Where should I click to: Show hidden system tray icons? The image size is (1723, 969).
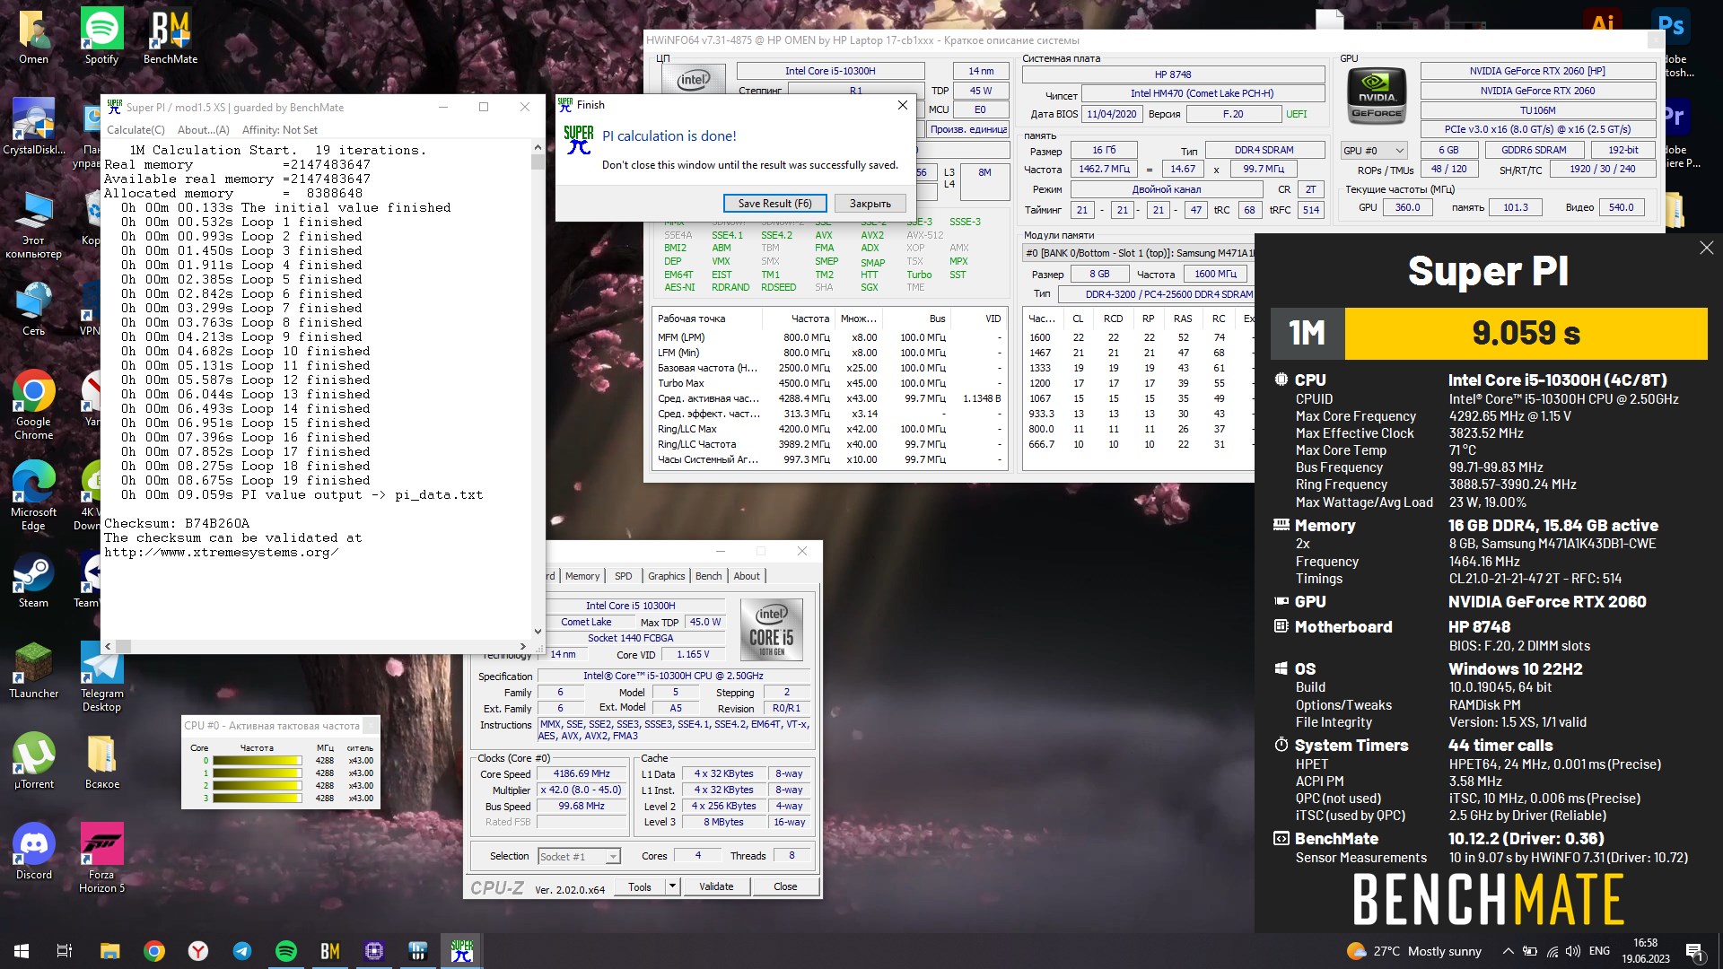[1508, 951]
